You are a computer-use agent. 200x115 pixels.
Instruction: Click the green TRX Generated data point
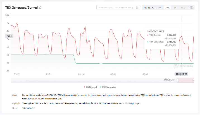182,64
